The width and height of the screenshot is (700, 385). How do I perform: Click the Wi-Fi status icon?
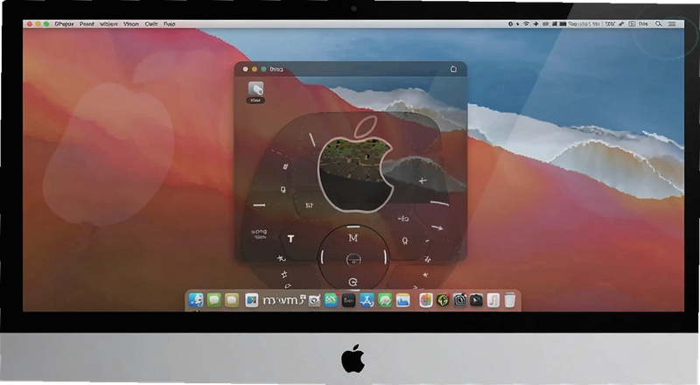(x=526, y=24)
